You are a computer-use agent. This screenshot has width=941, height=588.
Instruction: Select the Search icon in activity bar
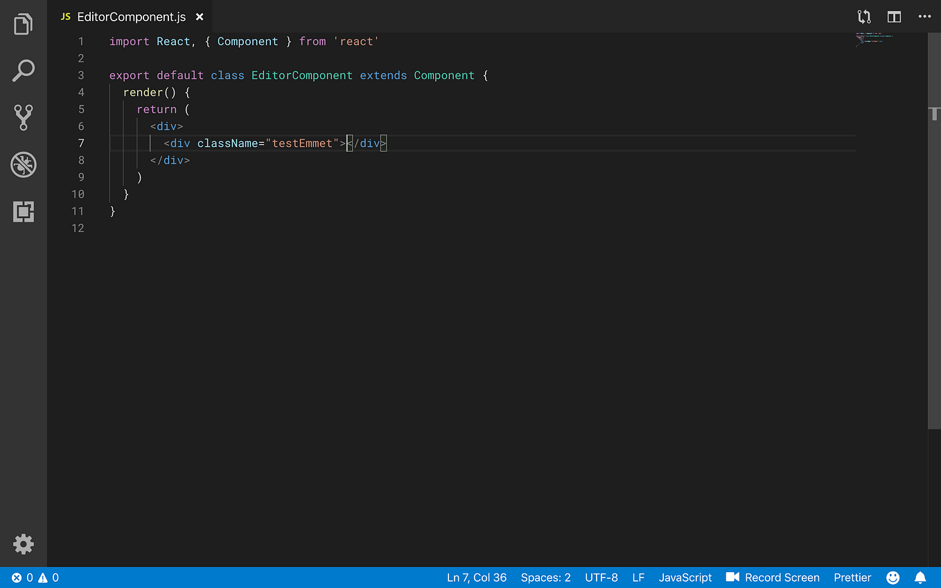click(x=23, y=70)
